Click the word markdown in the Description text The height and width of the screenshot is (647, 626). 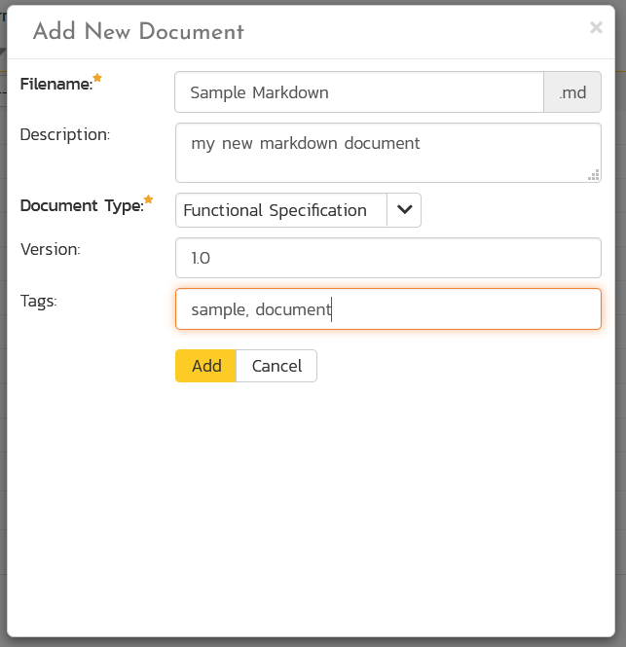click(303, 143)
